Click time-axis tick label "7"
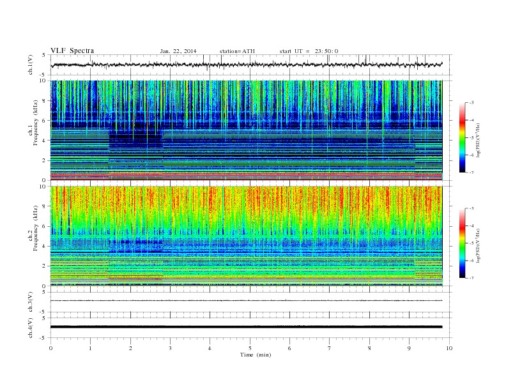Viewport: 506px width, 391px height. 330,348
